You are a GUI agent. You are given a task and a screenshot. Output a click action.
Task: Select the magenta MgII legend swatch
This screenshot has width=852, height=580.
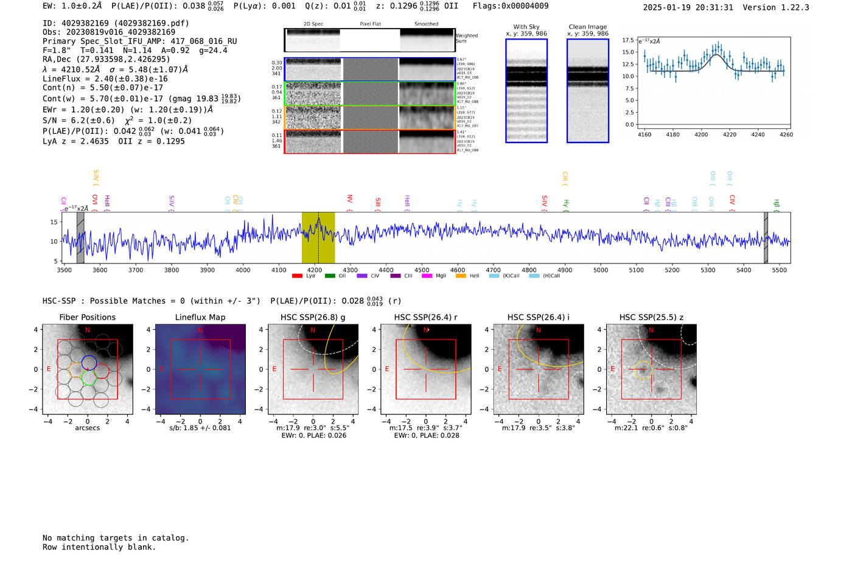pos(427,276)
